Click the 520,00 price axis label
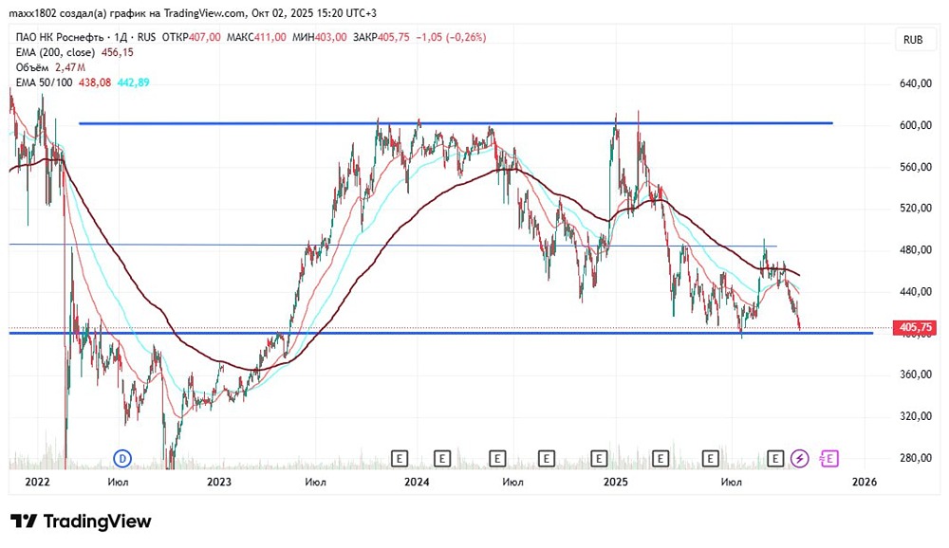 [915, 208]
